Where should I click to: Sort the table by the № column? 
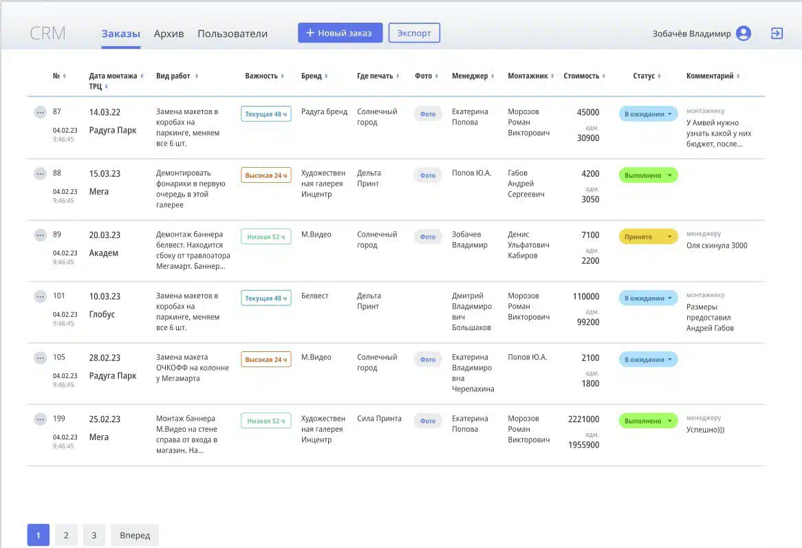[x=59, y=76]
